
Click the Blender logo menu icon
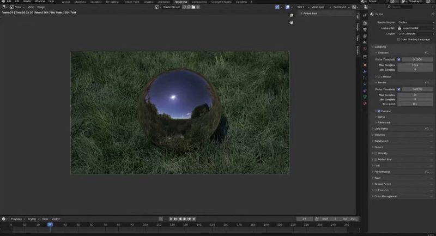tap(3, 2)
